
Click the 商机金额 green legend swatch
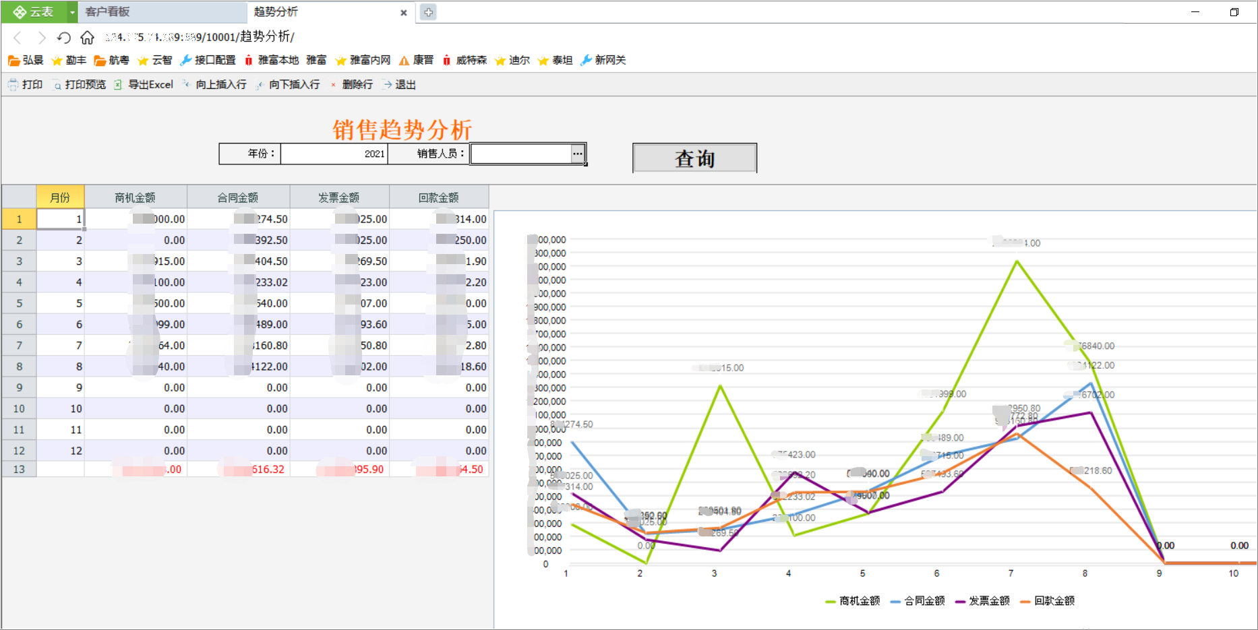(831, 601)
